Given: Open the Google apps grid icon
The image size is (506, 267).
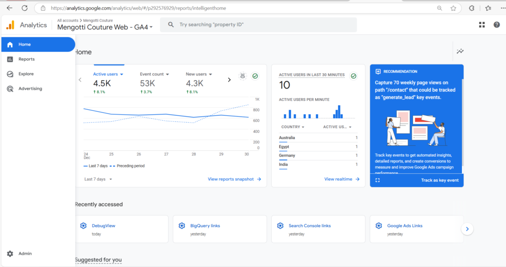Looking at the screenshot, I should point(482,25).
